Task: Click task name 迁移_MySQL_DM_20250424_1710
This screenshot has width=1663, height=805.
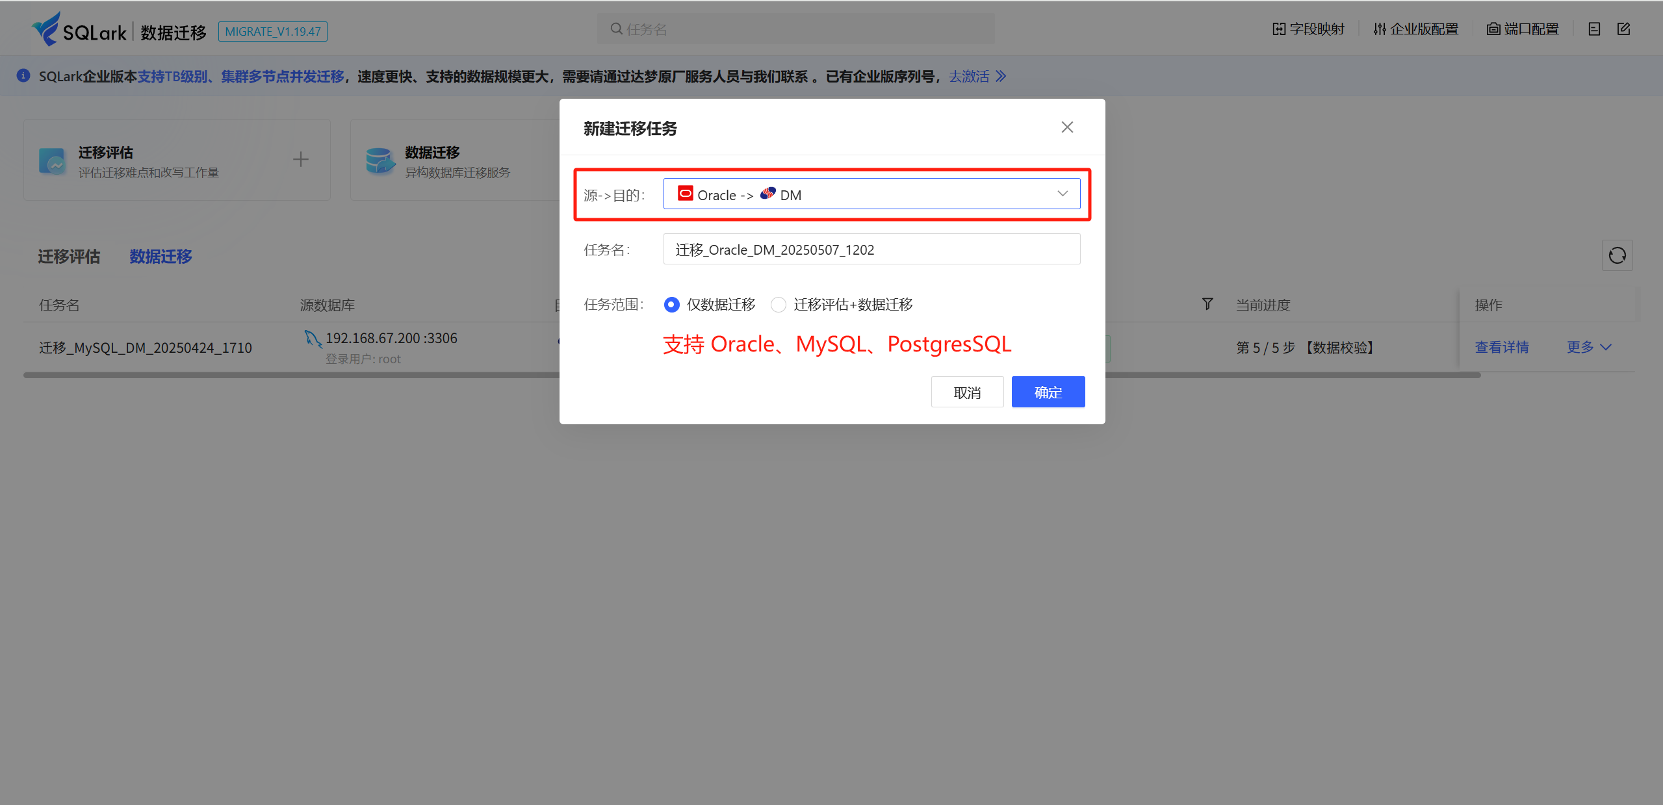Action: pos(146,348)
